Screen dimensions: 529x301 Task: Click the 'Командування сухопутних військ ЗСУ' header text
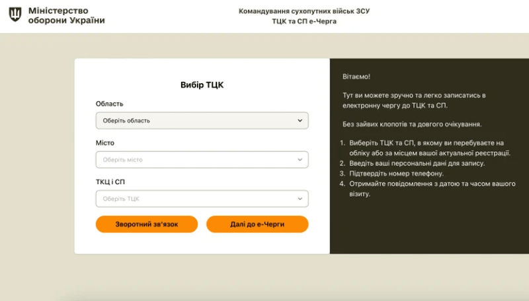304,11
